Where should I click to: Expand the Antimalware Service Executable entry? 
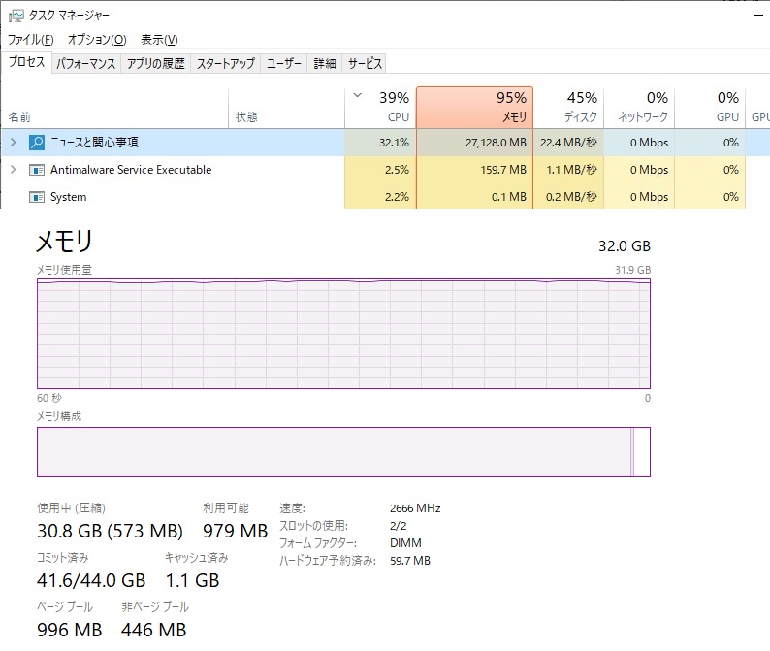pos(13,170)
